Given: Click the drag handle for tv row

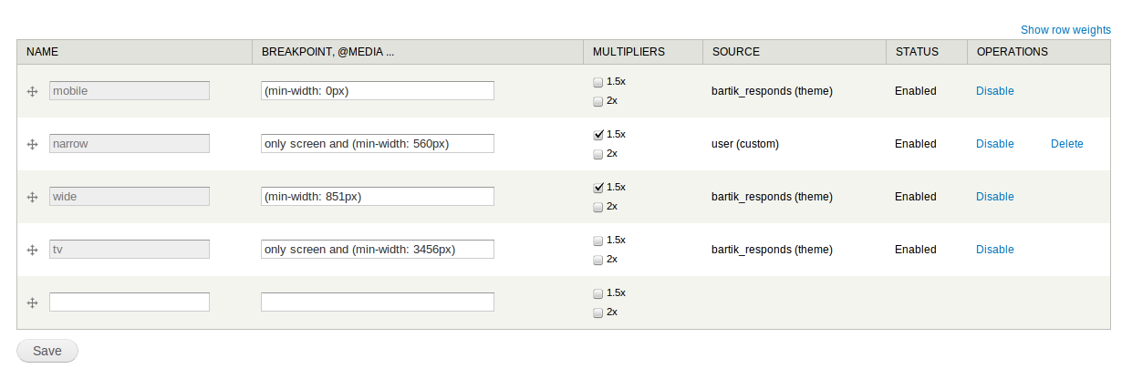Looking at the screenshot, I should (32, 250).
